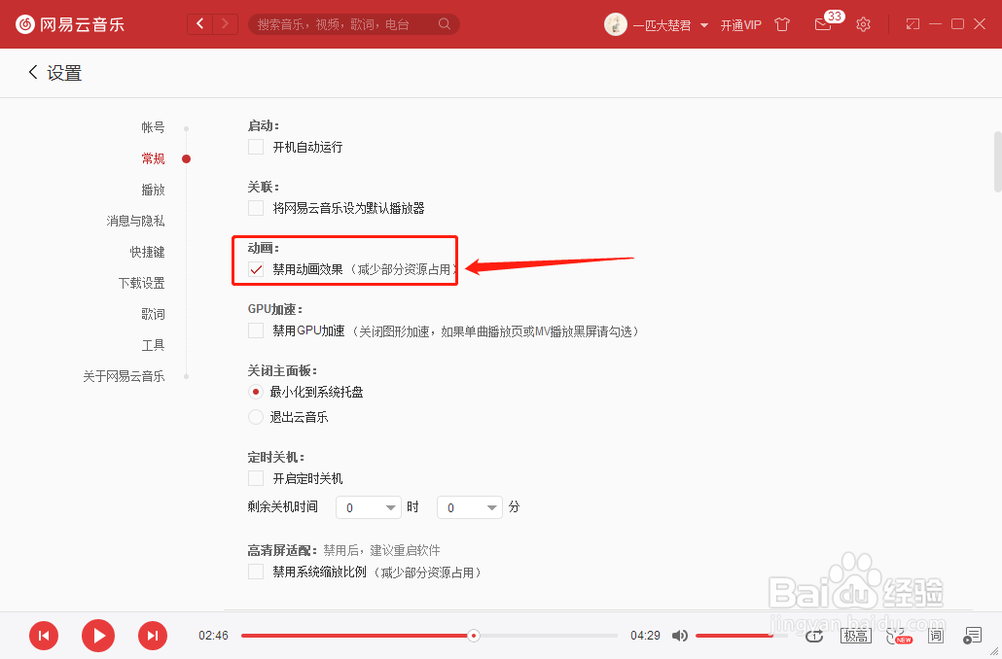
Task: Click the 设置 page title
Action: pyautogui.click(x=64, y=73)
